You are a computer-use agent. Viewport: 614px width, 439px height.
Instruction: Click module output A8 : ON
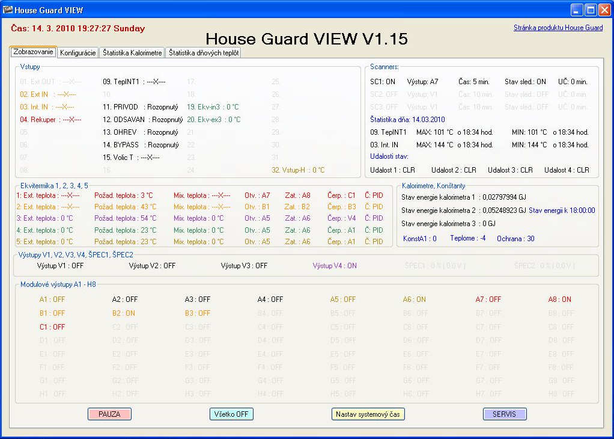559,299
